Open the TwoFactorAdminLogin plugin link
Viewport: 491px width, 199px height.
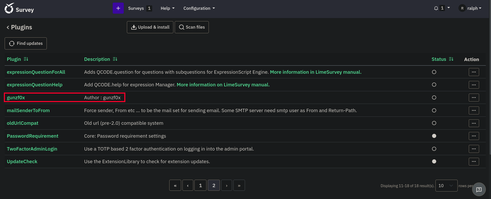32,149
